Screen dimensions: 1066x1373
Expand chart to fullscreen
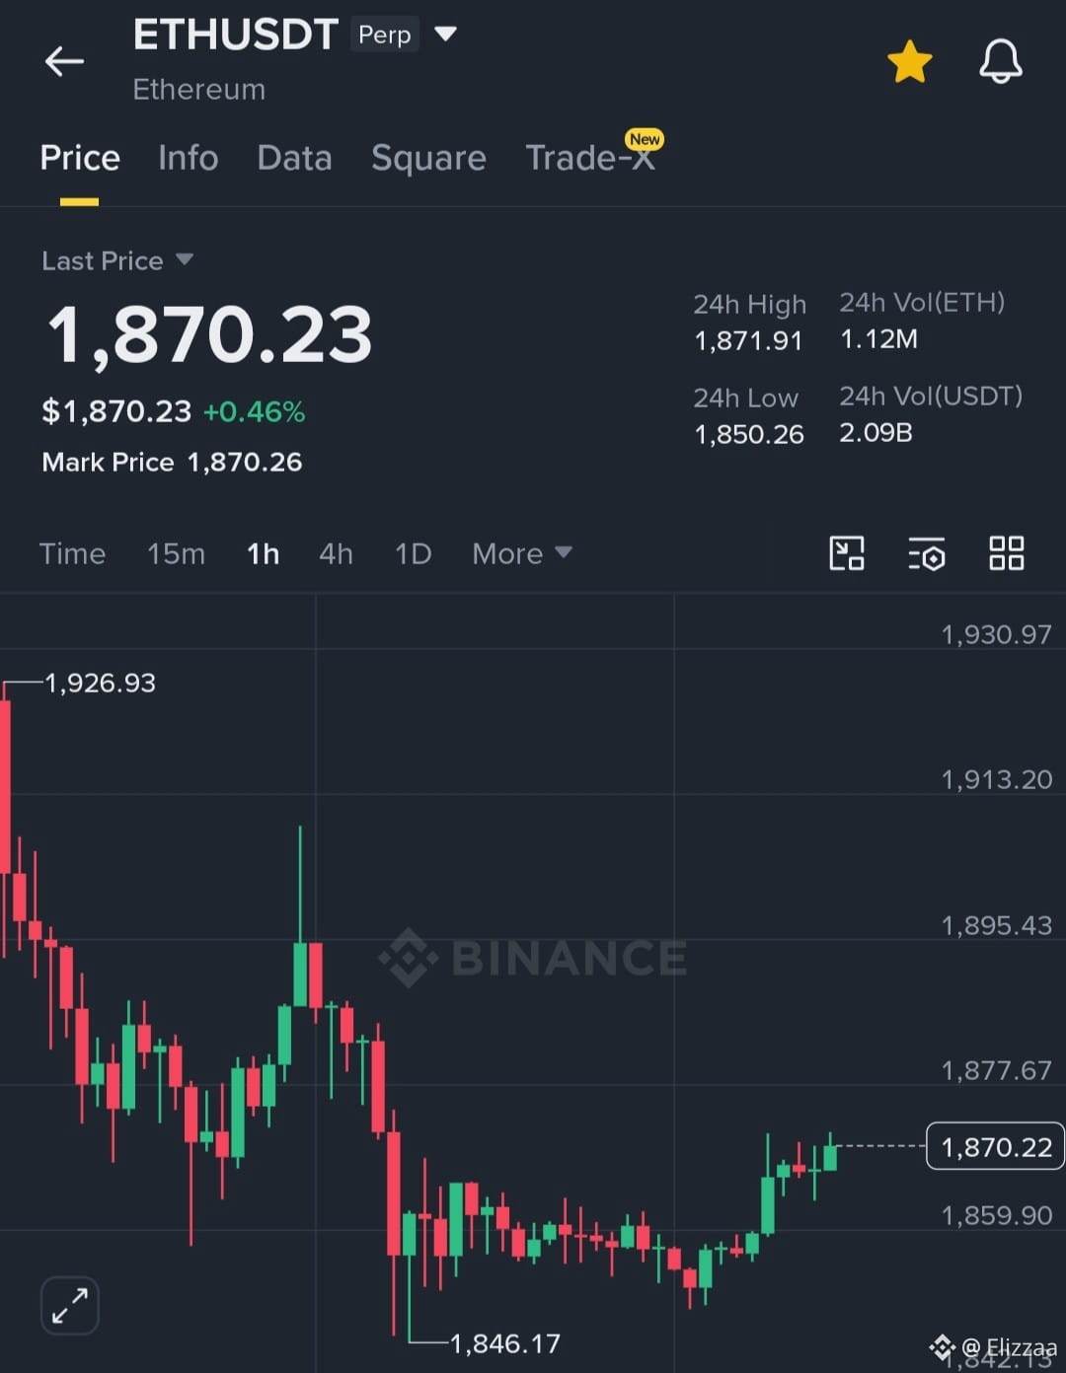(70, 1306)
